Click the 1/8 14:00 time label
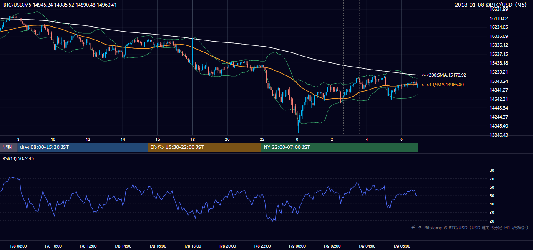Screen dimensions: 533x250 [123, 246]
